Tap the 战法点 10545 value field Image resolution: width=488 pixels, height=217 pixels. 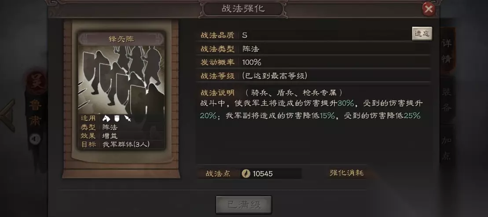click(271, 173)
